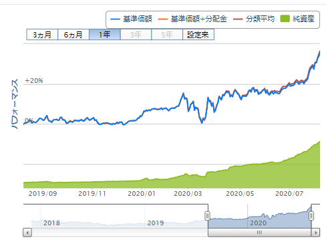Click the left range selector handle
Screen dimensions: 326x242
207,216
